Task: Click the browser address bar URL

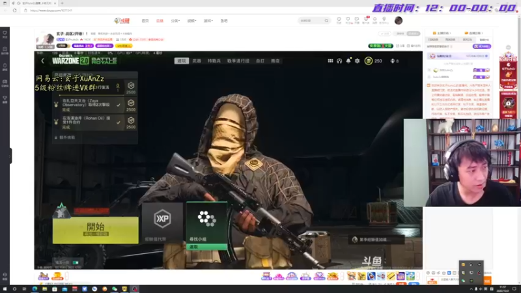Action: (51, 10)
